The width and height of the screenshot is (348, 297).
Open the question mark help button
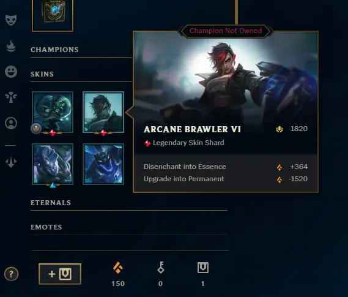[11, 274]
